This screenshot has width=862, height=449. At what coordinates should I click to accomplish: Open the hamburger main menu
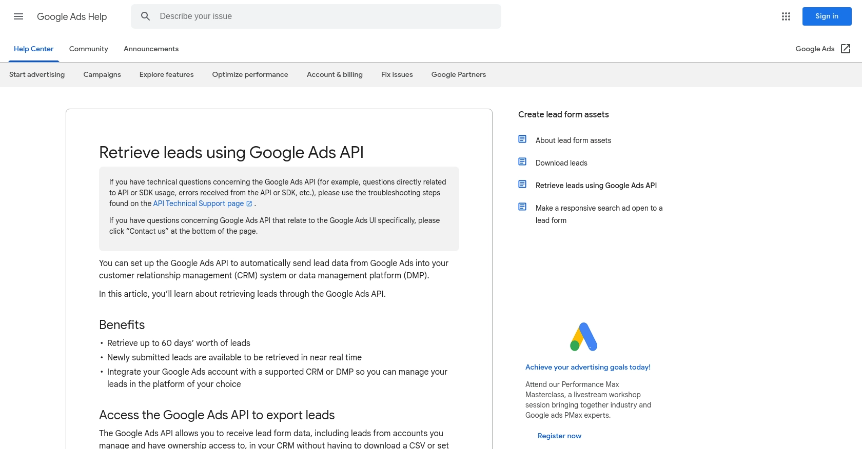click(18, 16)
